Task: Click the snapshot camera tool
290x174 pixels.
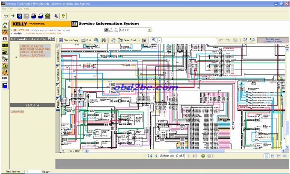Action: tap(144, 40)
